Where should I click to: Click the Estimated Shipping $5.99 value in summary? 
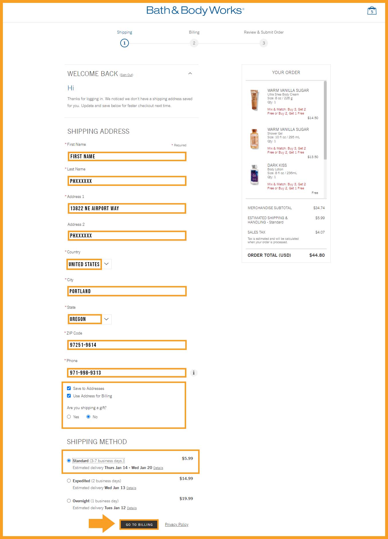pyautogui.click(x=320, y=218)
